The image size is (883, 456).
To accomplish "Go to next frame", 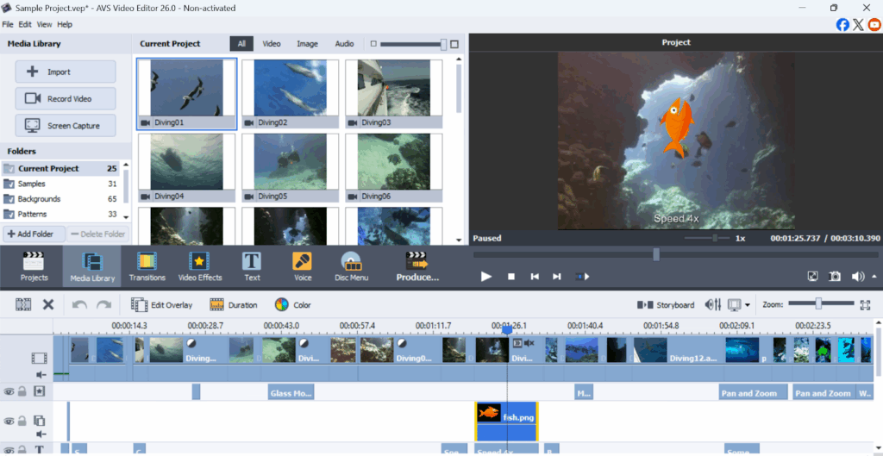I will pos(557,277).
